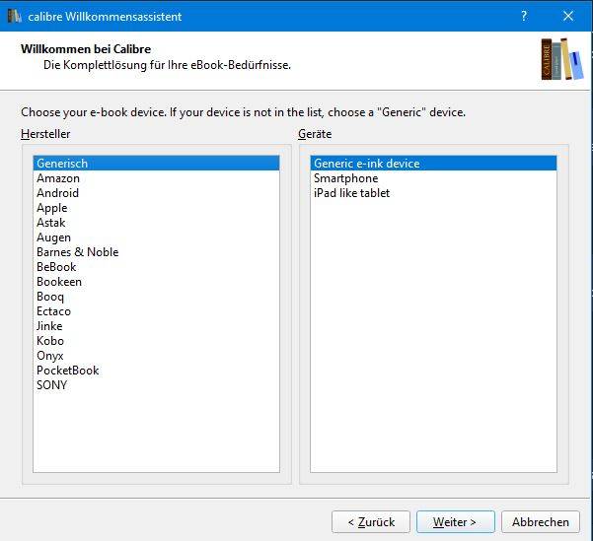Click the calibre books icon in title bar
The width and height of the screenshot is (593, 541).
coord(15,16)
